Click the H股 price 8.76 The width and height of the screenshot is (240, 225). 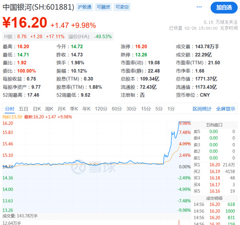point(22,36)
